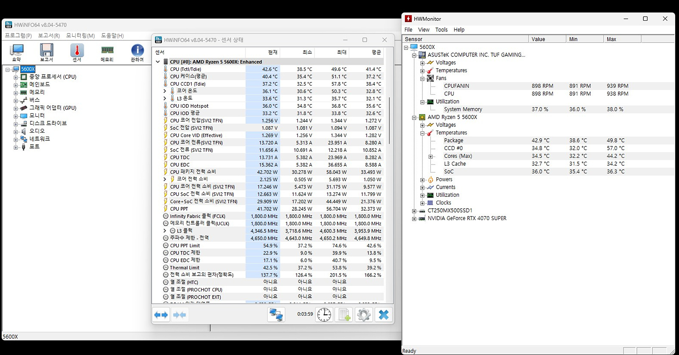Image resolution: width=679 pixels, height=355 pixels.
Task: Open the 모니터링(M) menu
Action: [x=80, y=36]
